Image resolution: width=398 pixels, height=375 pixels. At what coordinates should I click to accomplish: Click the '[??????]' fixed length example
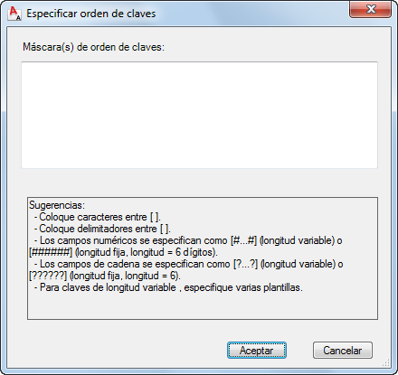coord(48,276)
